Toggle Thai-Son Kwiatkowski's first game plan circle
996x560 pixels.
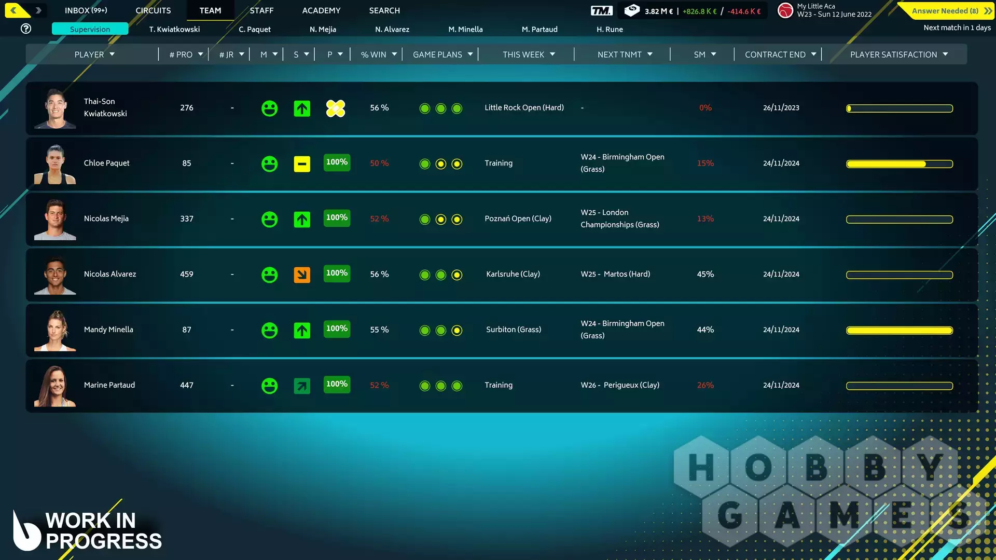pyautogui.click(x=425, y=108)
